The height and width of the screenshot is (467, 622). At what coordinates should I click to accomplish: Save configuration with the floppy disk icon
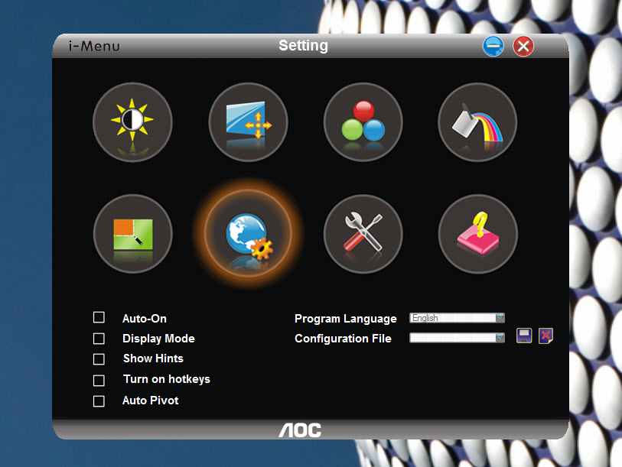(524, 336)
